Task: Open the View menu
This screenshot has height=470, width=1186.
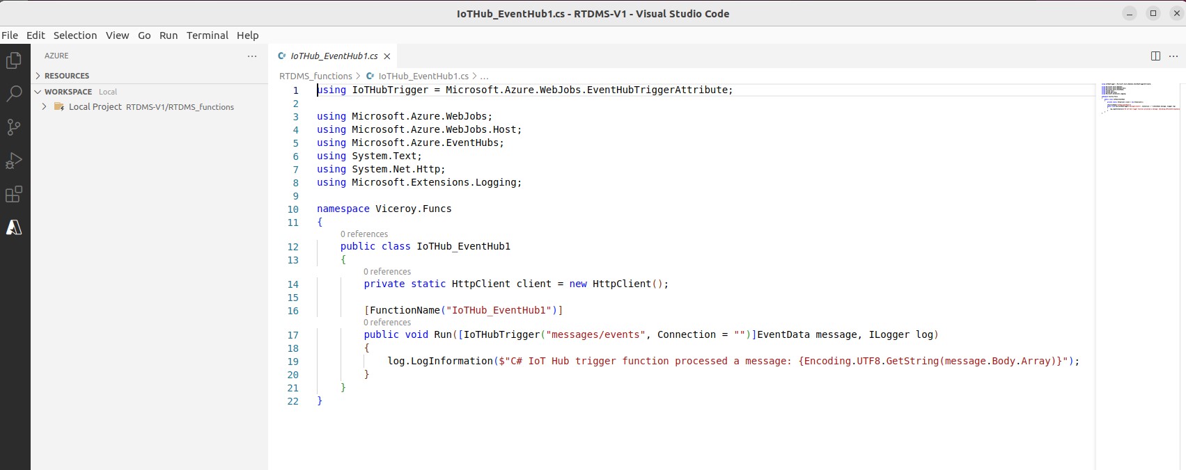Action: click(117, 35)
